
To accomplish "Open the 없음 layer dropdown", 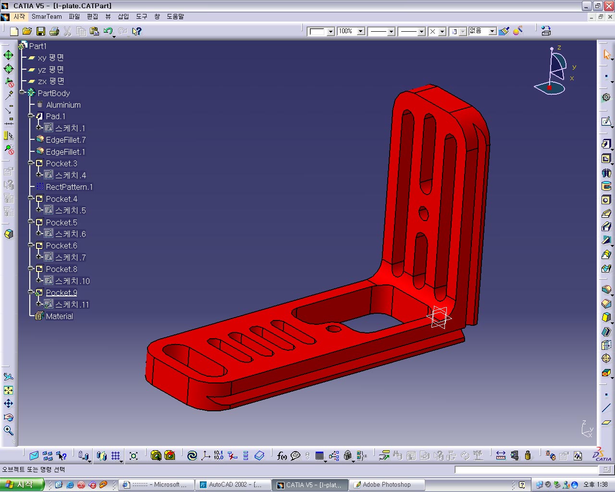I will 492,31.
